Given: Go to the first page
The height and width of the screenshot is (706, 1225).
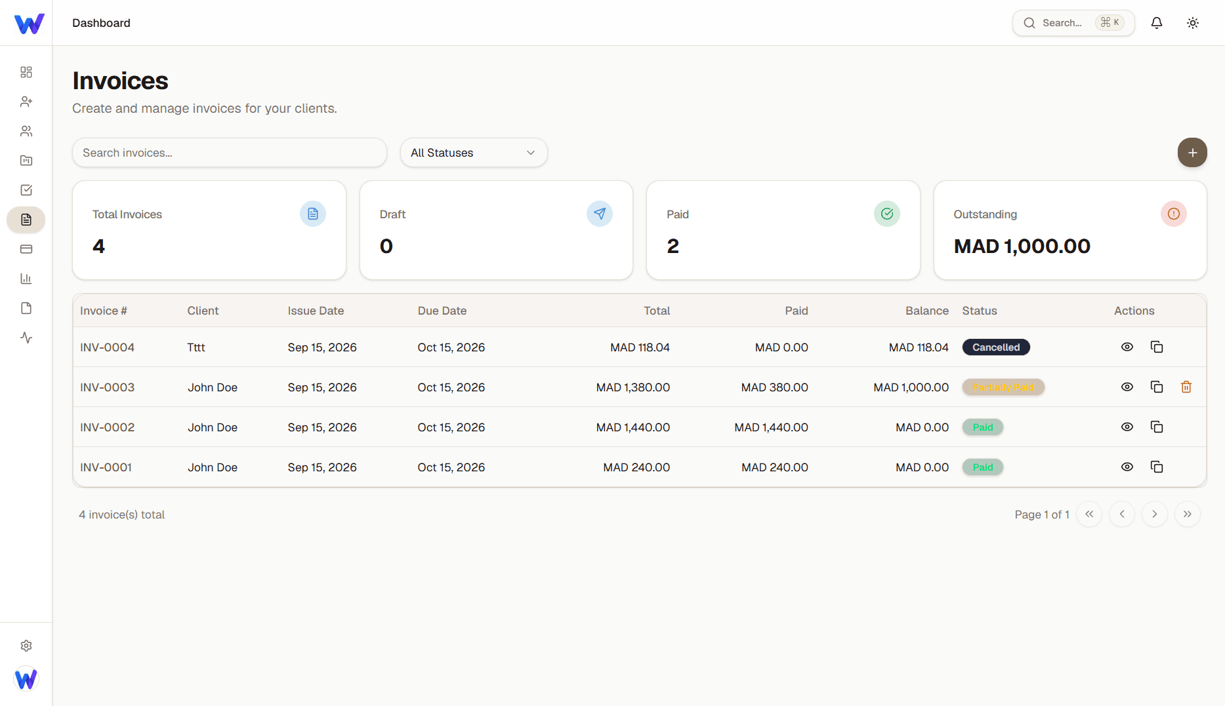Looking at the screenshot, I should tap(1089, 514).
